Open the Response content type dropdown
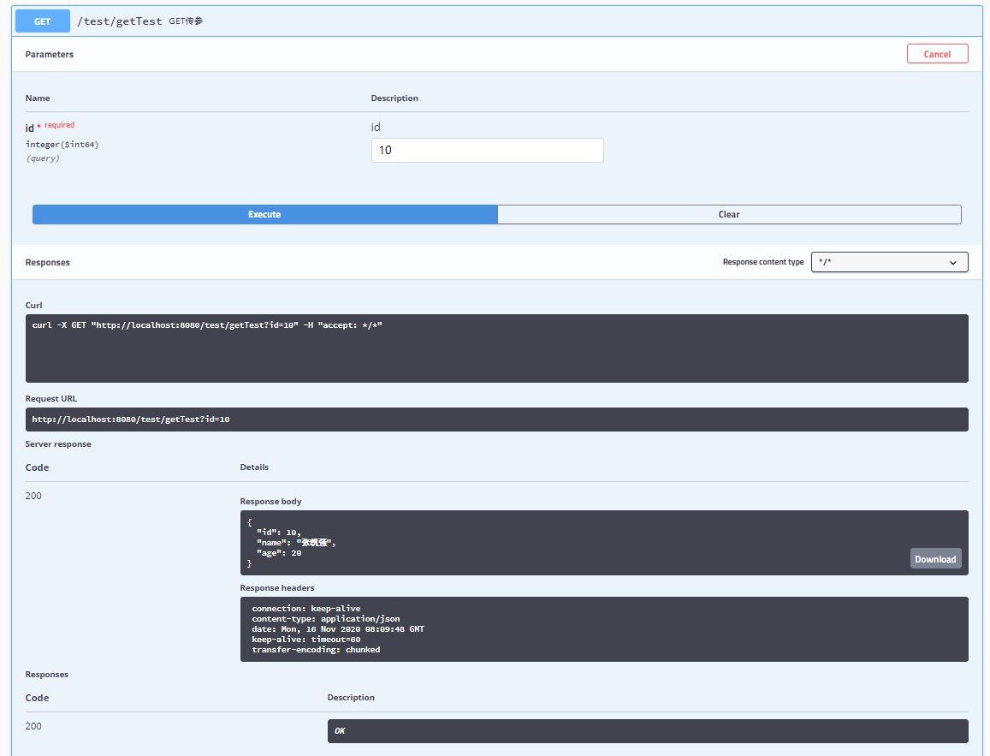The image size is (990, 756). [x=889, y=262]
